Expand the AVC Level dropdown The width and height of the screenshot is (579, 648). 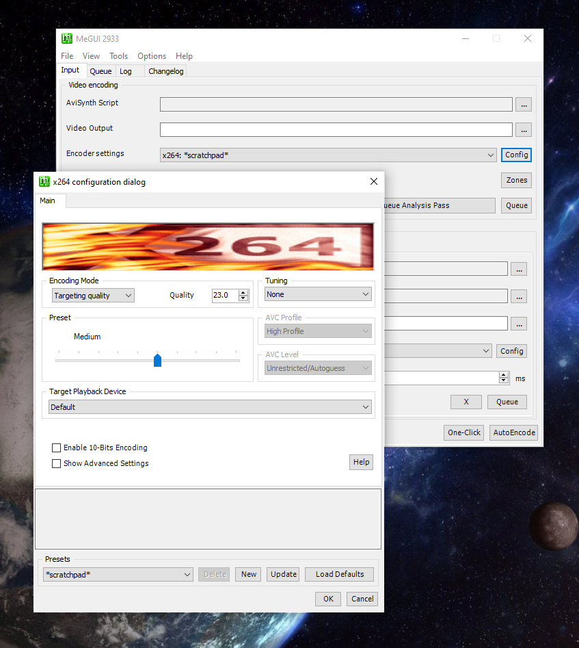click(x=318, y=368)
